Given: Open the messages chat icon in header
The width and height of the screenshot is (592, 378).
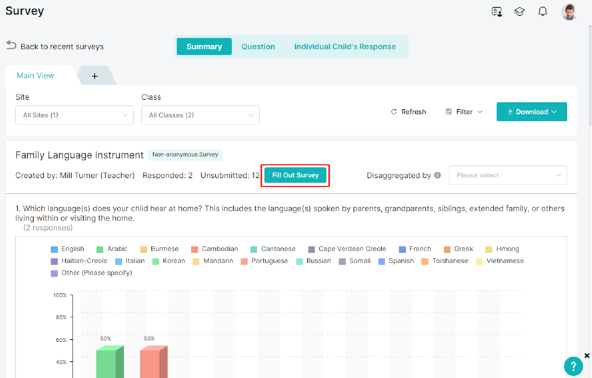Looking at the screenshot, I should [497, 12].
